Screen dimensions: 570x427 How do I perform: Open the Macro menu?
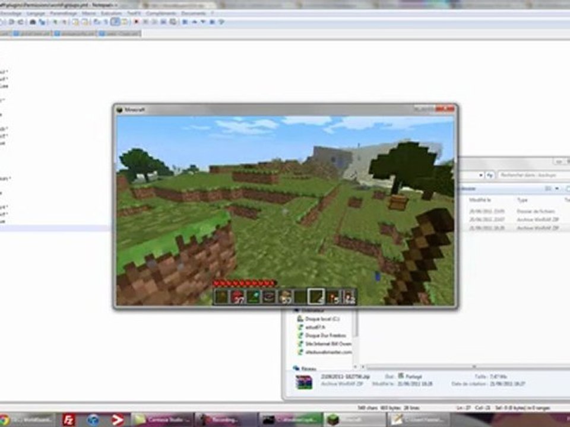click(88, 14)
